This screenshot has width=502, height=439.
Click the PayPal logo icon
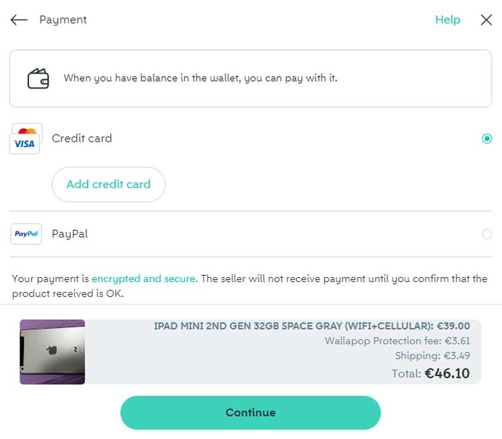coord(26,234)
